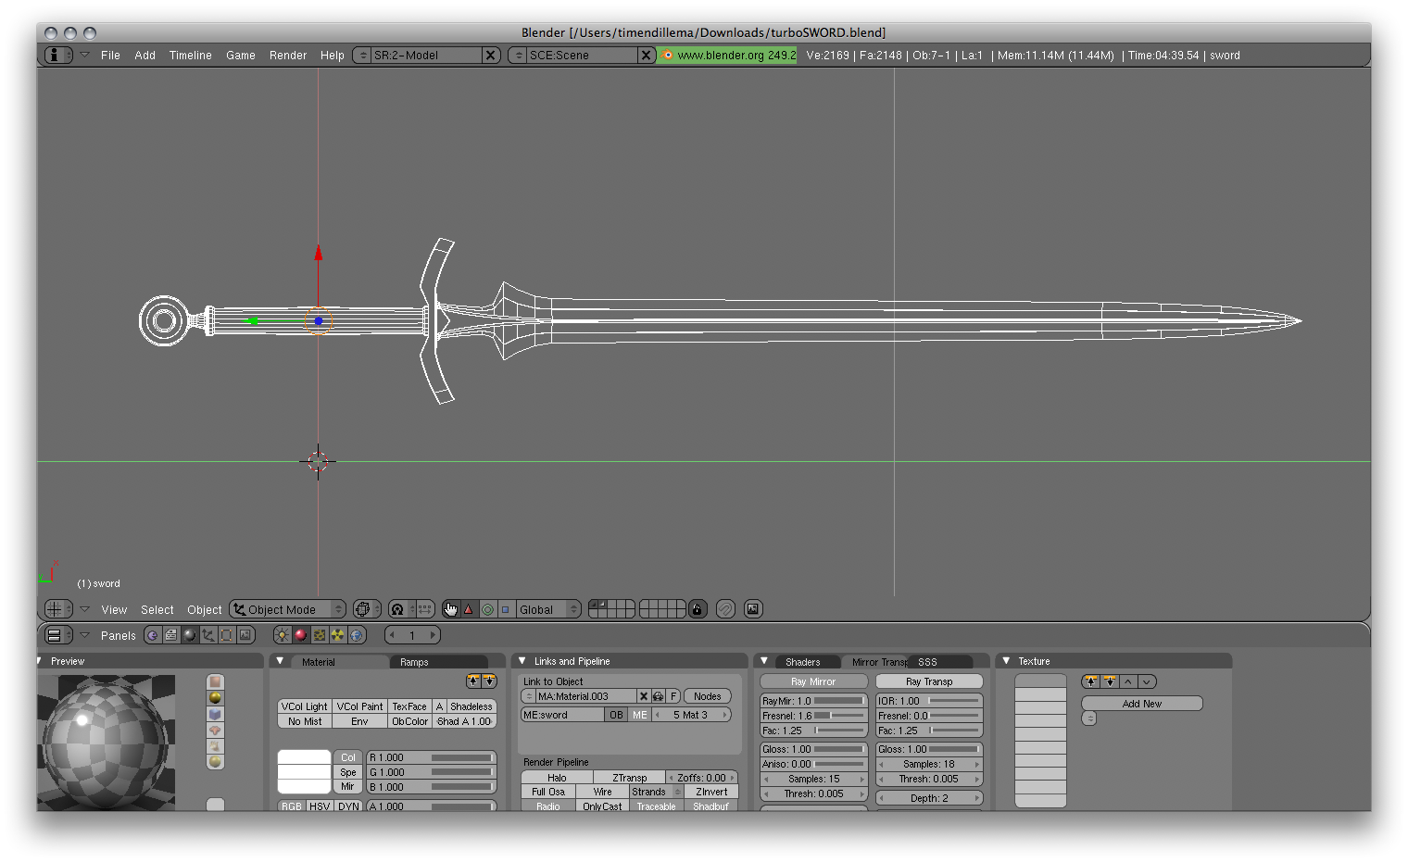Open the Texture buttons panel (leopard icon)
This screenshot has width=1408, height=862.
coord(320,635)
